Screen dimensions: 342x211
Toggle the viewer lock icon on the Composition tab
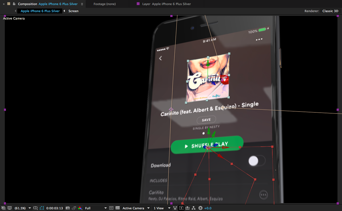coord(14,4)
